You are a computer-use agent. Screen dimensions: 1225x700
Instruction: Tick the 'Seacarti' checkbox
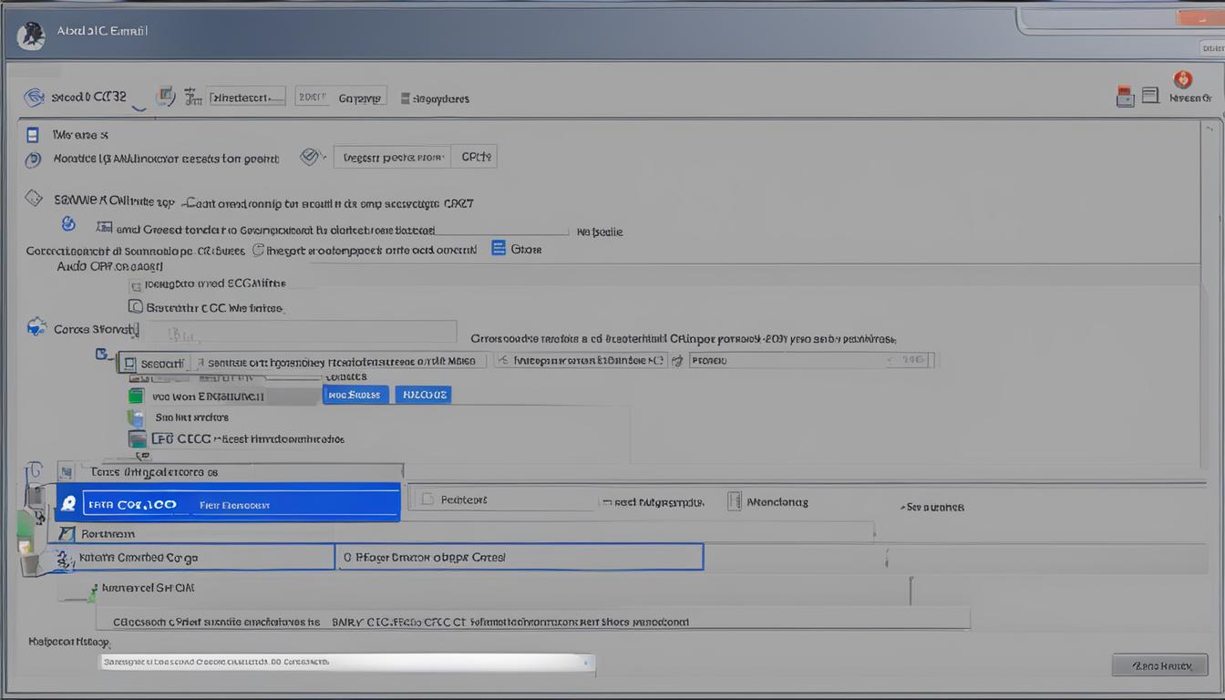pos(130,364)
